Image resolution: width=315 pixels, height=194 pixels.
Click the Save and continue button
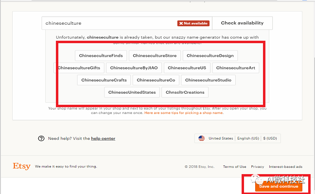[279, 186]
